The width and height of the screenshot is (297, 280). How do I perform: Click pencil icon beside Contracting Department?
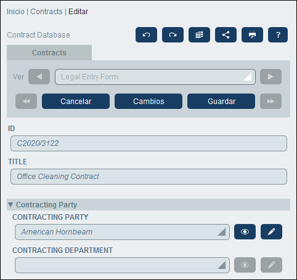coord(271,265)
